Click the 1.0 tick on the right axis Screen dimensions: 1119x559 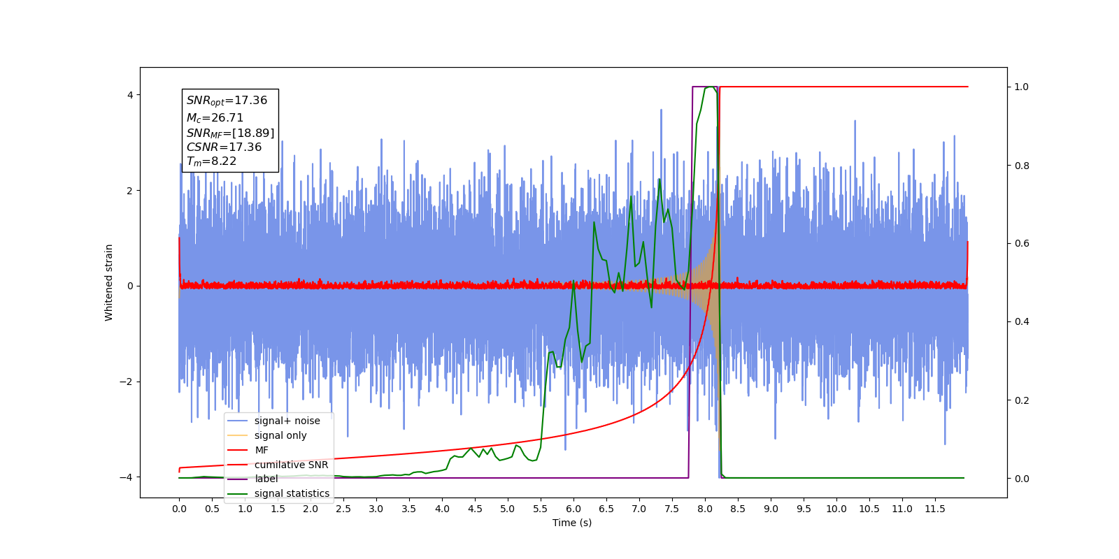[x=1022, y=87]
